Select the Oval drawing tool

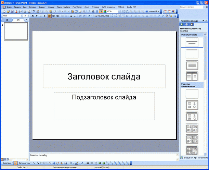46,163
